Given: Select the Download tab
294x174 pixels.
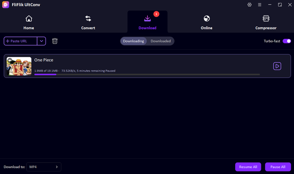Looking at the screenshot, I should pyautogui.click(x=147, y=22).
